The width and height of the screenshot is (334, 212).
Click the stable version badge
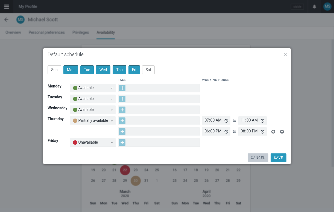click(297, 7)
